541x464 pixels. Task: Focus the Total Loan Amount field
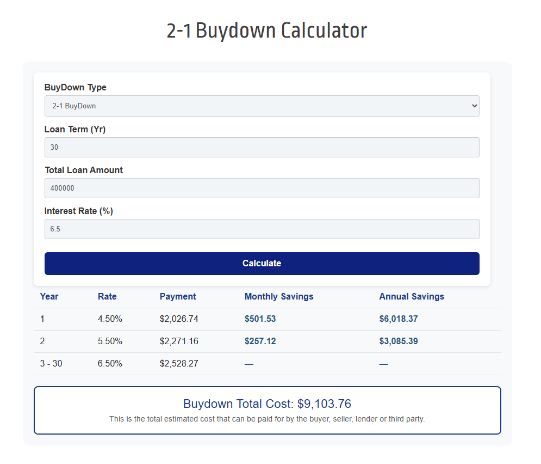tap(262, 188)
